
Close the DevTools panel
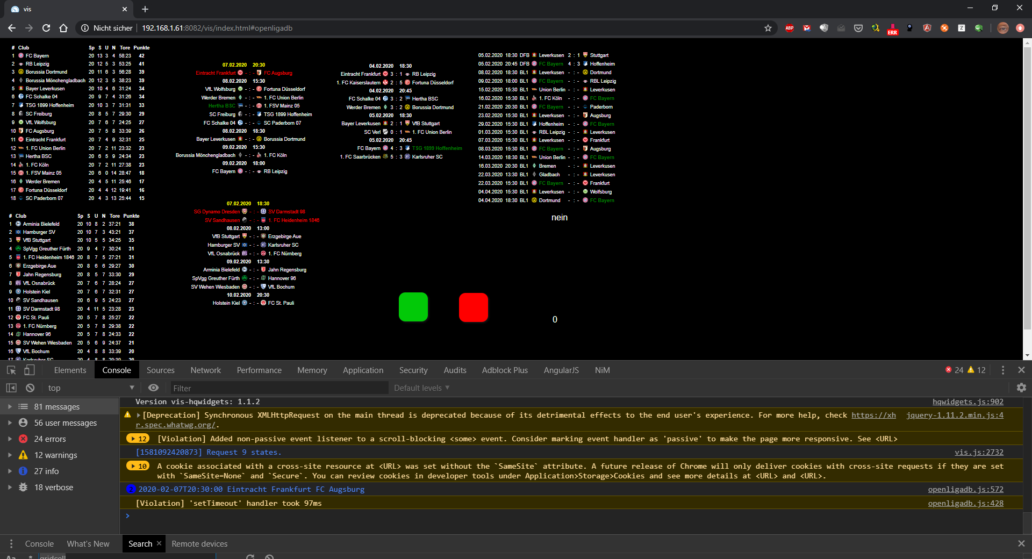pyautogui.click(x=1021, y=370)
